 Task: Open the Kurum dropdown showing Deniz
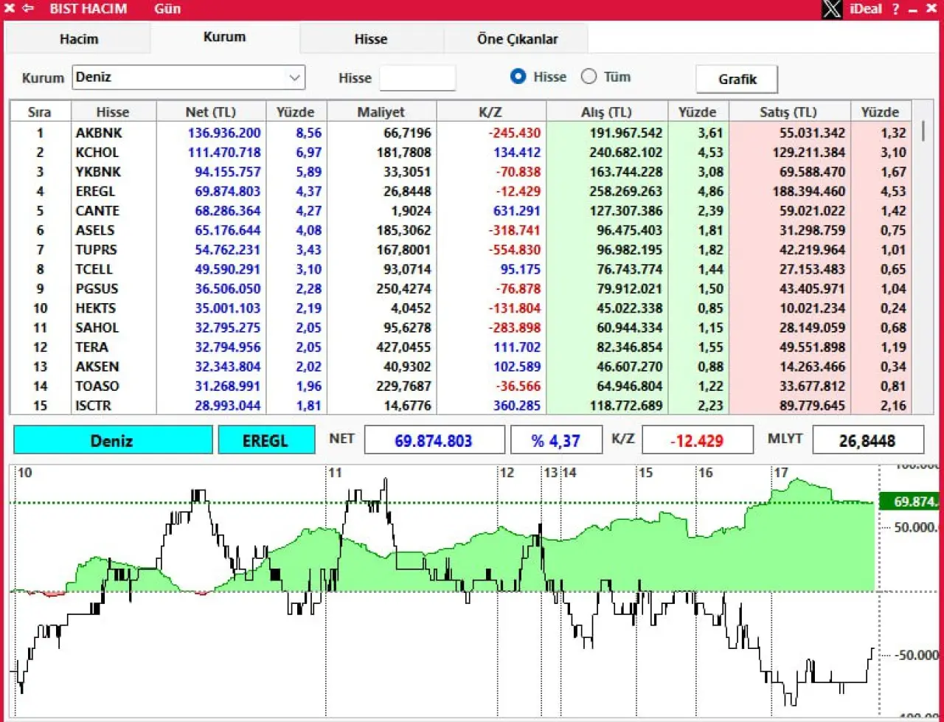(x=294, y=77)
